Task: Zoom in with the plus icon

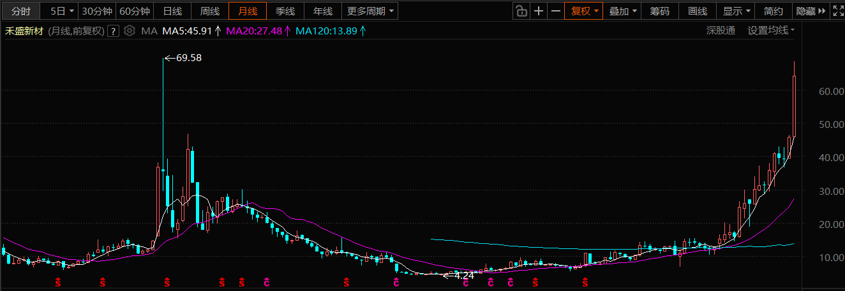Action: tap(539, 11)
